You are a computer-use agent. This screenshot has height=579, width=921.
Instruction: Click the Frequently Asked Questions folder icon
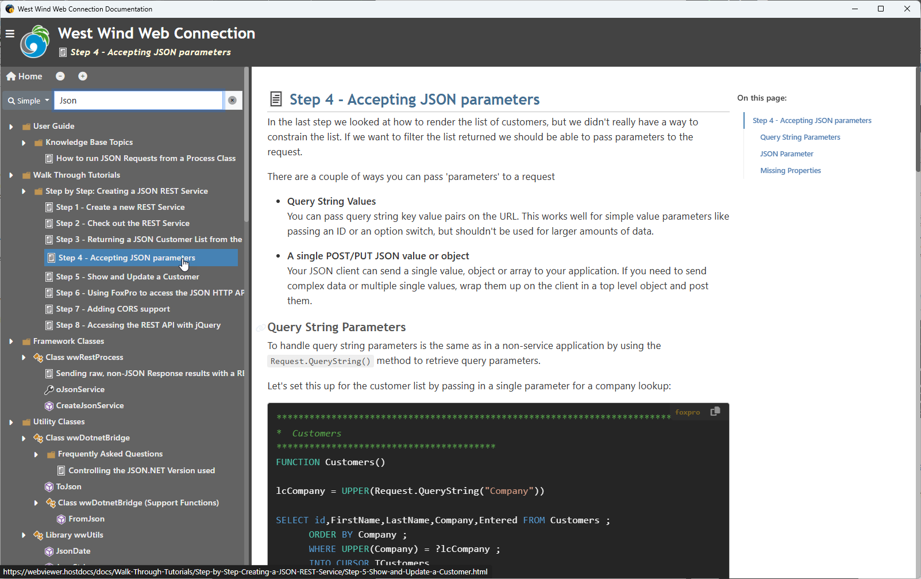pos(51,455)
